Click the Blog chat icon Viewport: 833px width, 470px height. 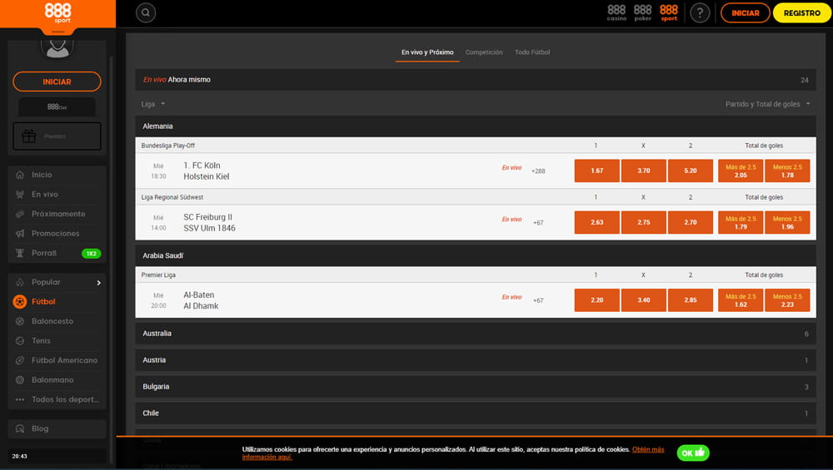pos(20,428)
